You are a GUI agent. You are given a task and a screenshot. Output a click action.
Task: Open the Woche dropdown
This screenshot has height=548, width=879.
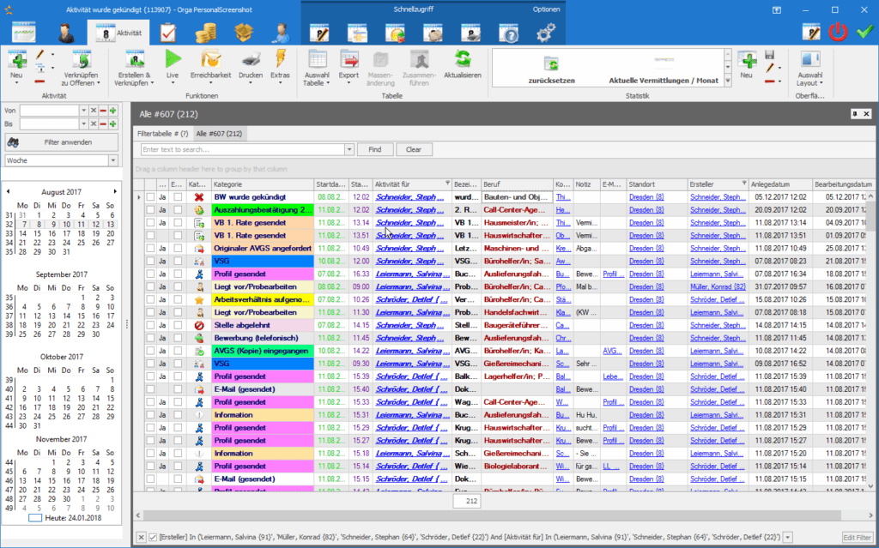pos(113,160)
